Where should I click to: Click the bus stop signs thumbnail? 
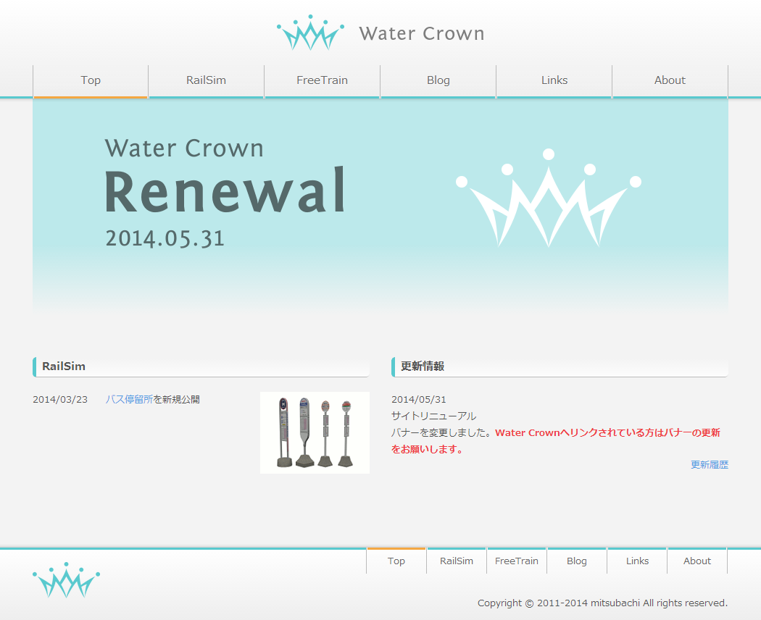tap(315, 432)
